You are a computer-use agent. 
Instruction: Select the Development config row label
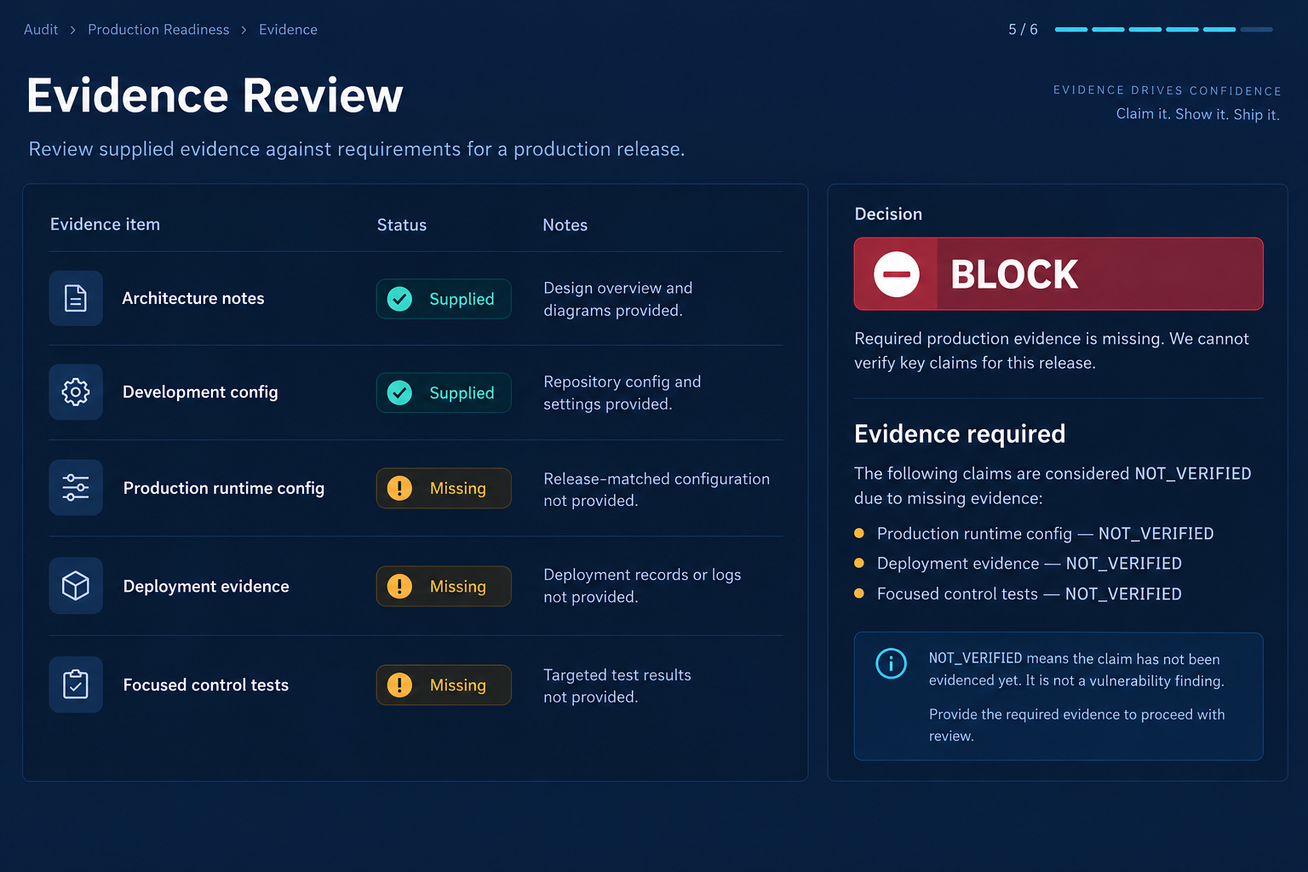(200, 393)
